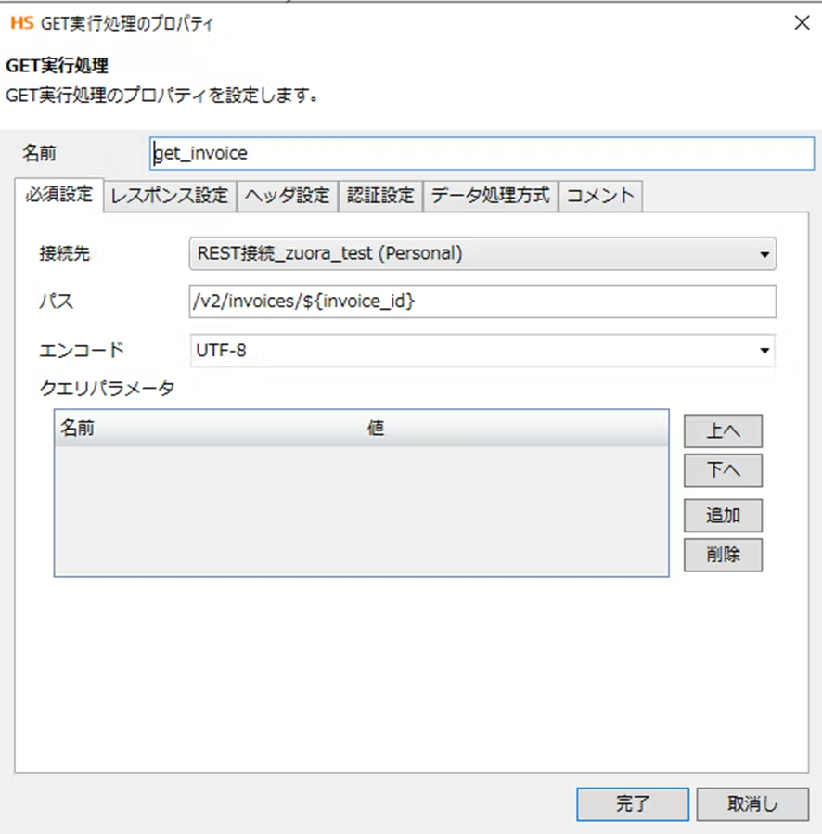
Task: Click the 削除 delete button
Action: tap(723, 555)
